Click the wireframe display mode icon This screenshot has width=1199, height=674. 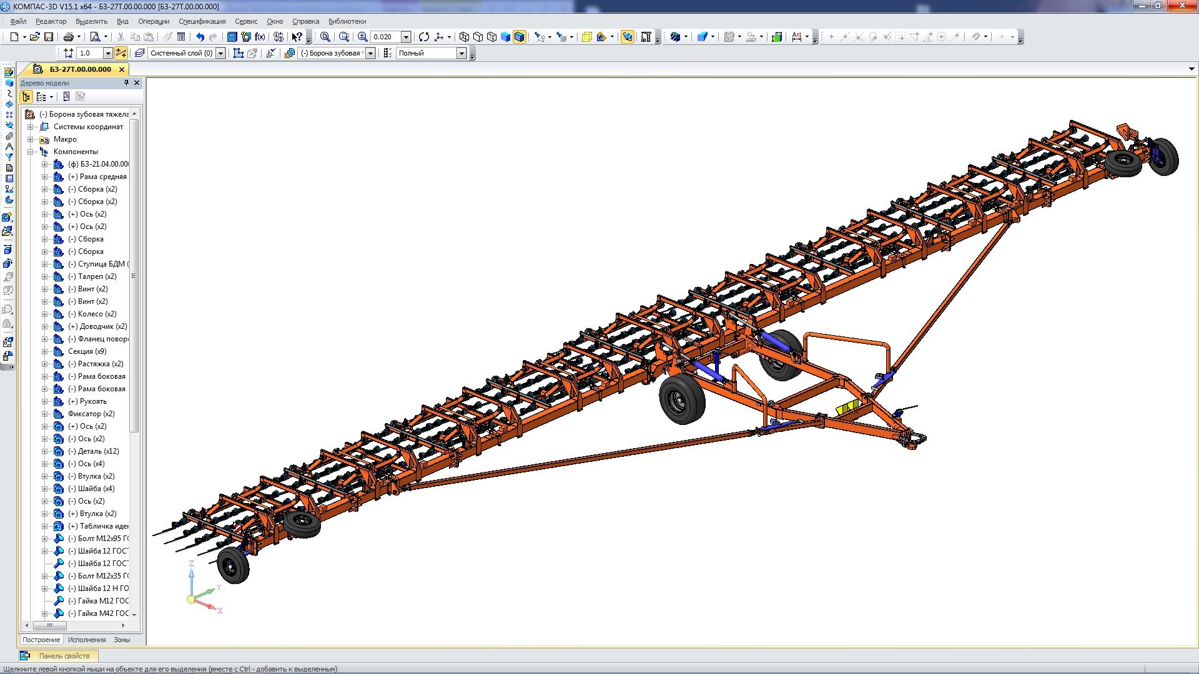(x=464, y=37)
